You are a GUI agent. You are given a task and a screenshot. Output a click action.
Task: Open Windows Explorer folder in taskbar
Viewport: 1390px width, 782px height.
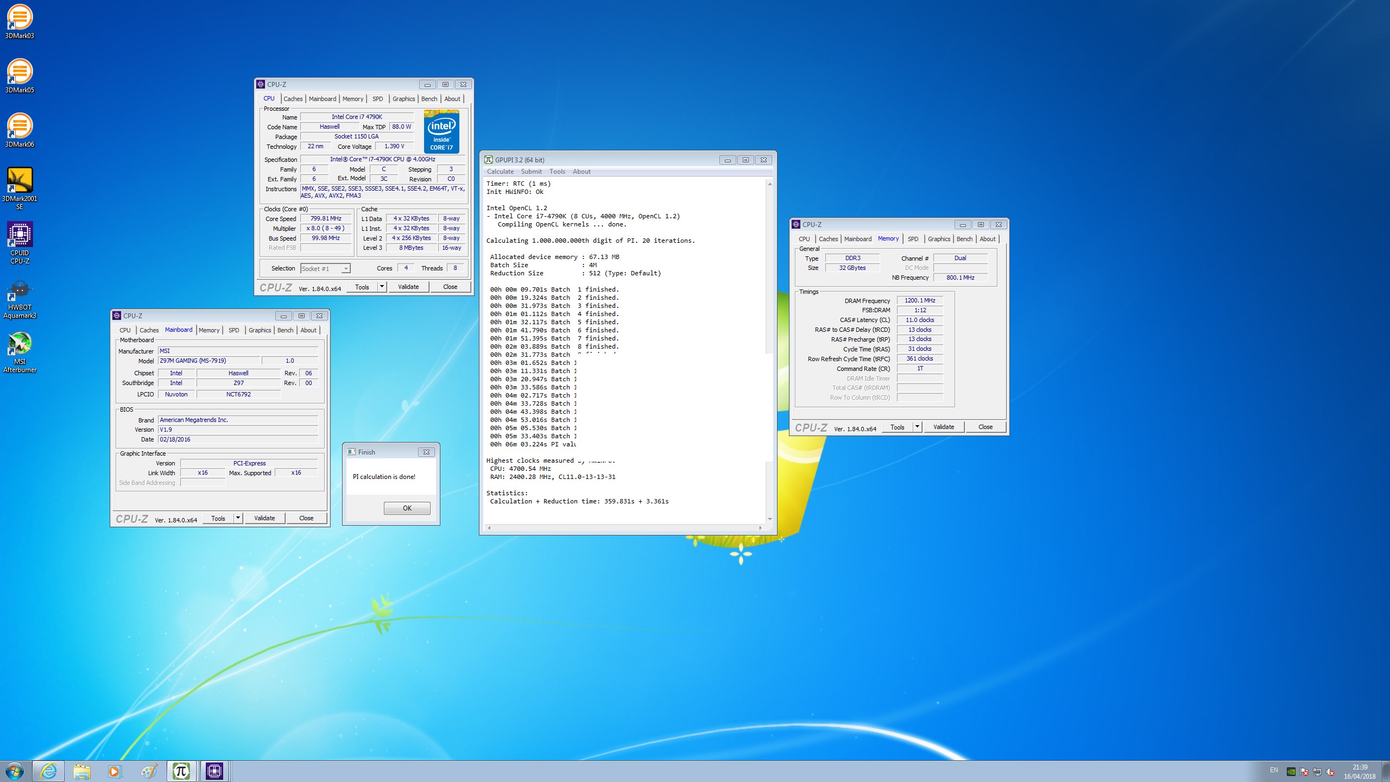click(x=82, y=771)
